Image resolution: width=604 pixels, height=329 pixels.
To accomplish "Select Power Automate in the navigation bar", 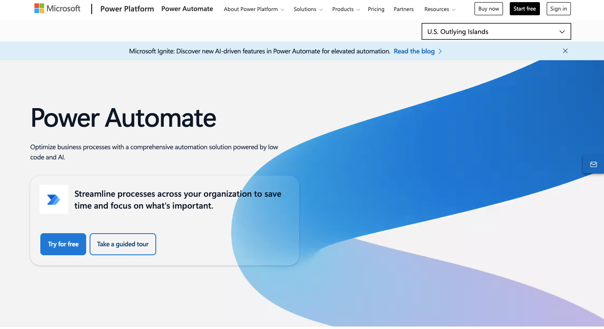I will (187, 8).
